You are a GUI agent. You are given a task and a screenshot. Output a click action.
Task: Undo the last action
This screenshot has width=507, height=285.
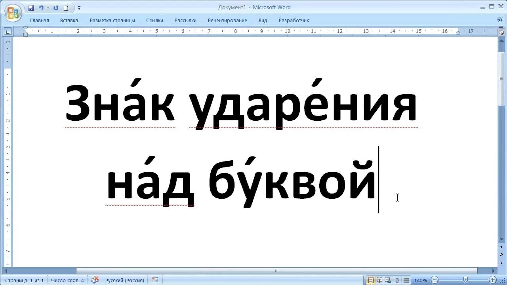41,8
